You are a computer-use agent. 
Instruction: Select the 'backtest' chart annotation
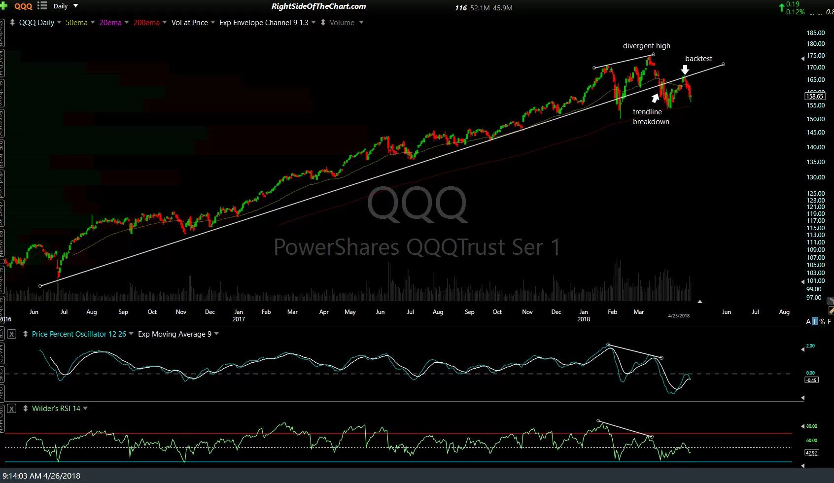point(698,59)
